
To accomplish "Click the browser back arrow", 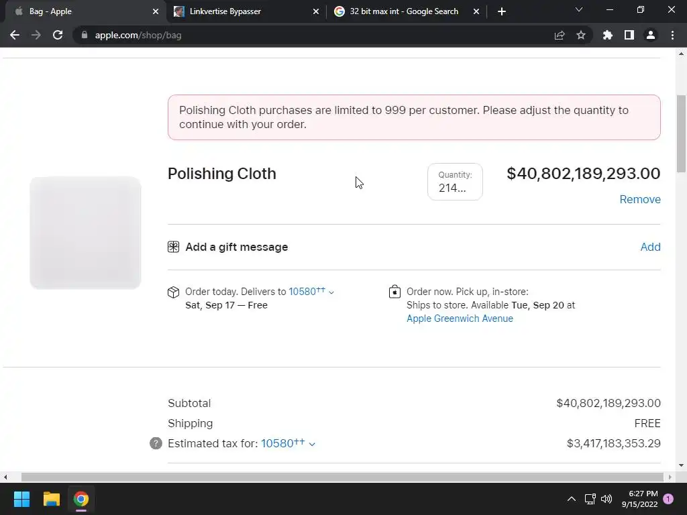I will (15, 35).
